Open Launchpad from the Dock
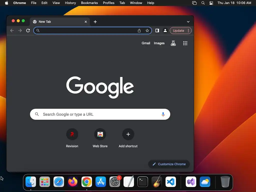The image size is (256, 192). pos(45,182)
